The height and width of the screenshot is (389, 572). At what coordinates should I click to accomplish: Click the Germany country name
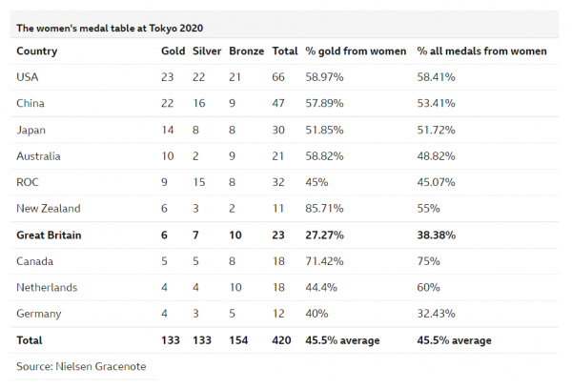point(39,314)
